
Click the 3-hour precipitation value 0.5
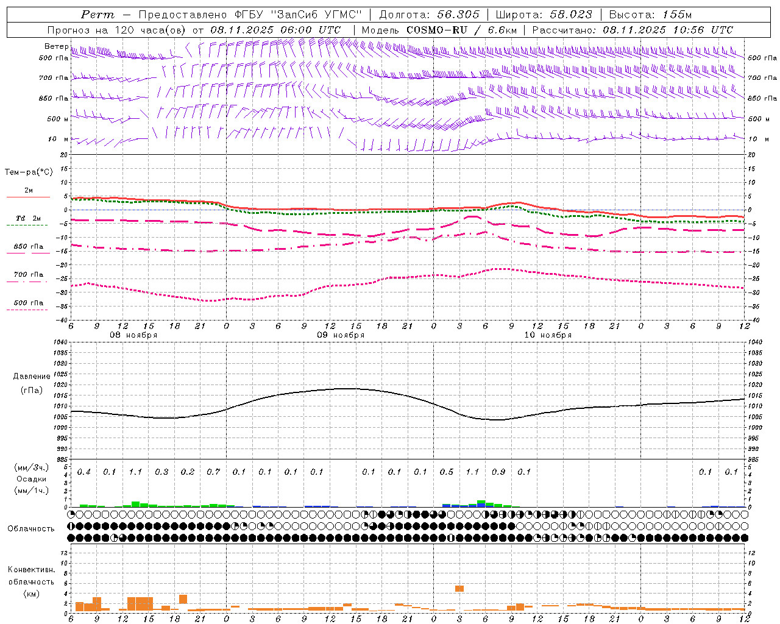pos(447,472)
